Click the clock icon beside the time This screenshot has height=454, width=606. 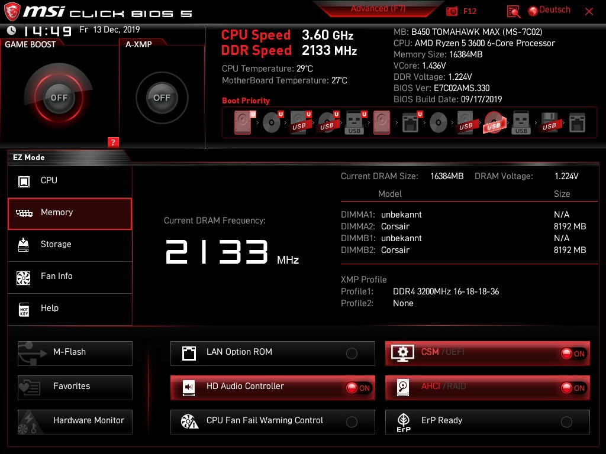coord(12,30)
